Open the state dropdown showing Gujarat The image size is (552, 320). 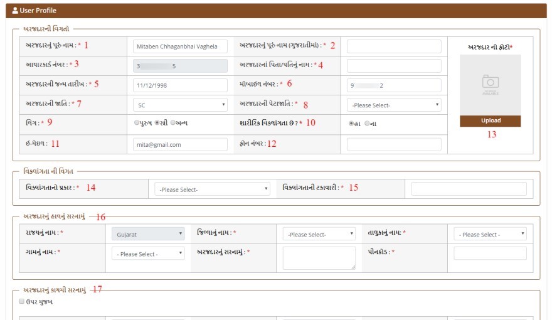148,234
